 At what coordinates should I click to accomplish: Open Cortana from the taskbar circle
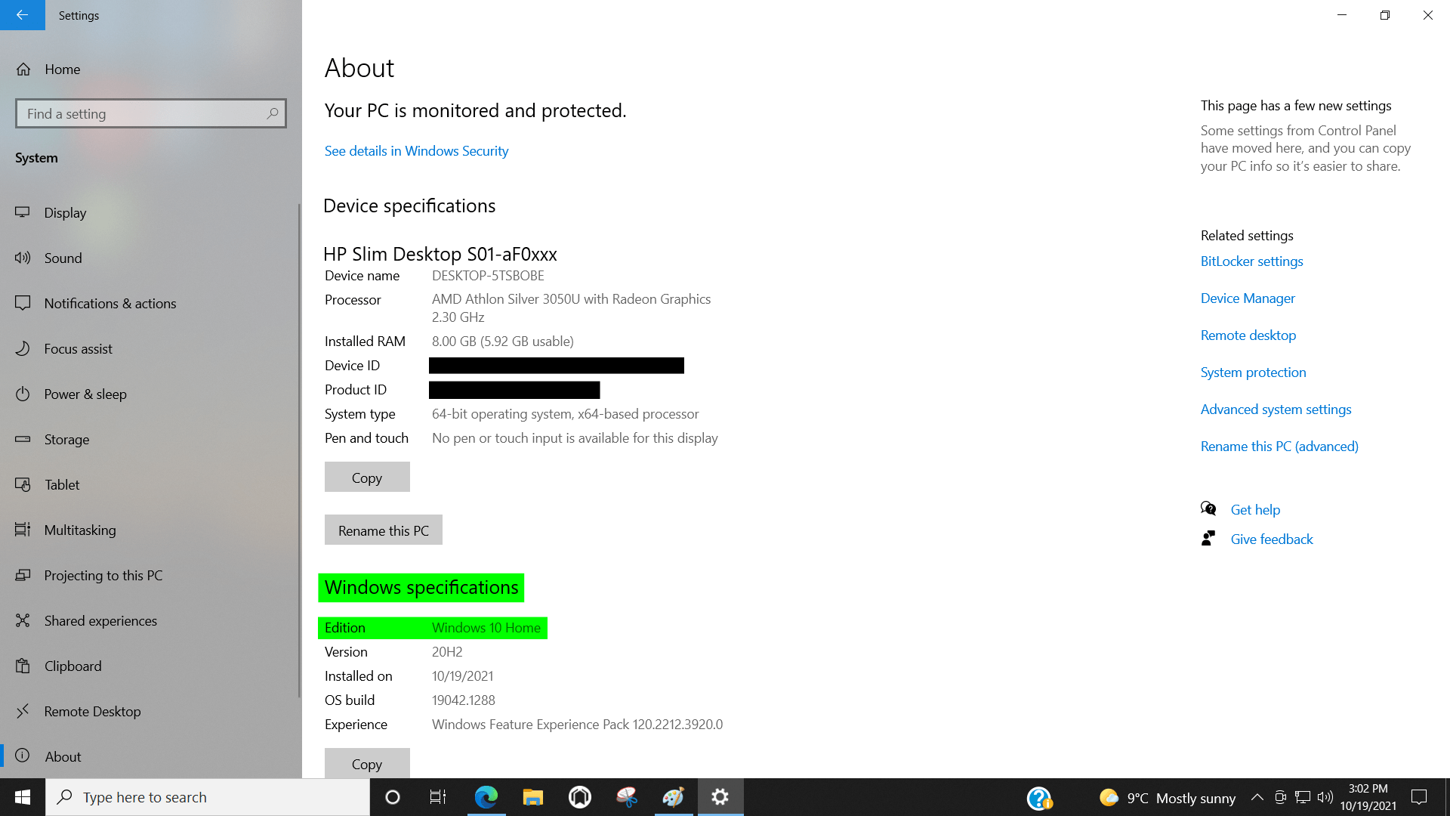click(392, 797)
